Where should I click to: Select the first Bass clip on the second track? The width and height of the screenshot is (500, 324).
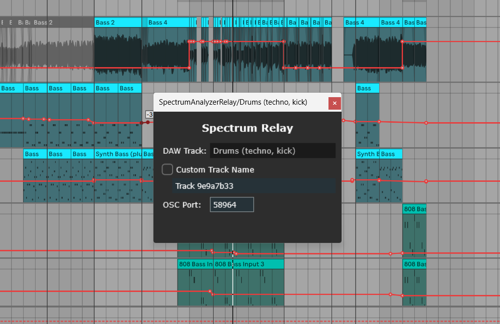pyautogui.click(x=10, y=88)
